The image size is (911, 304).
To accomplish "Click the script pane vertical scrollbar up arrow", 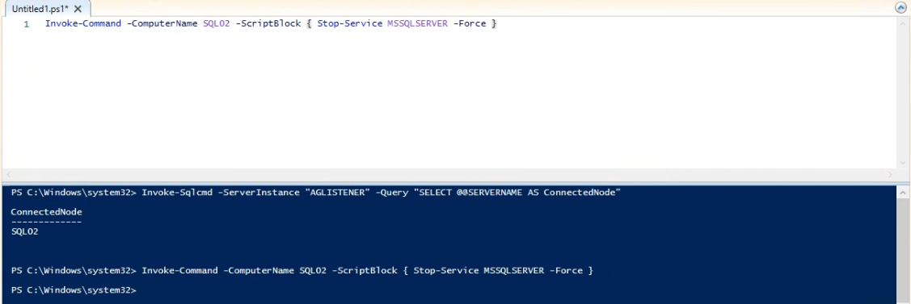I will point(903,23).
